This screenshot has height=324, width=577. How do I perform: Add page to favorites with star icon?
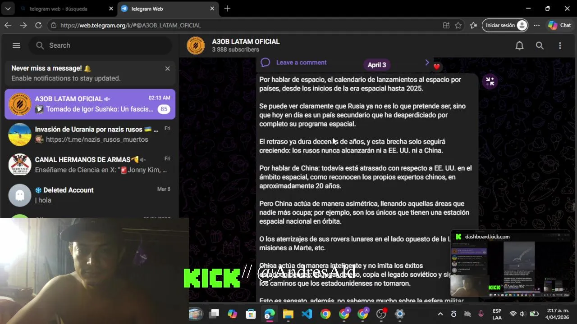point(458,25)
